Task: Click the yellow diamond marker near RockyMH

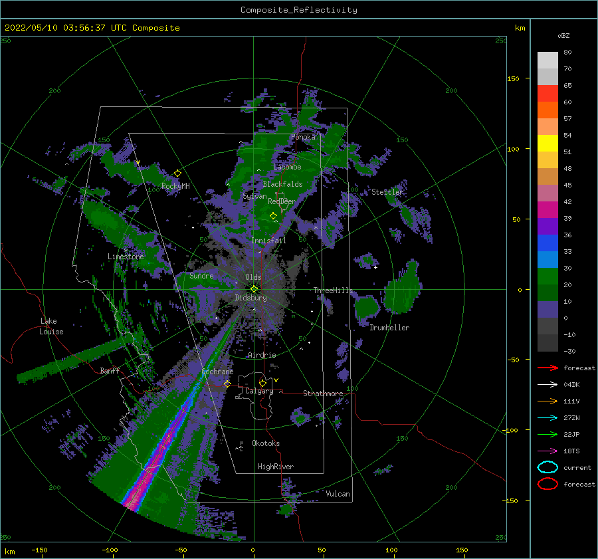Action: pos(177,173)
